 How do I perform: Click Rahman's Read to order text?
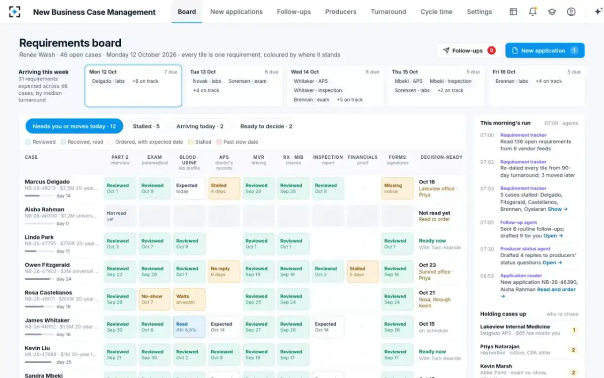(434, 219)
